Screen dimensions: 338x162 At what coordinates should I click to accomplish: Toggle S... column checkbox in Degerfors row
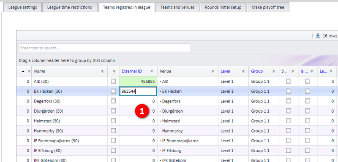pyautogui.click(x=289, y=101)
